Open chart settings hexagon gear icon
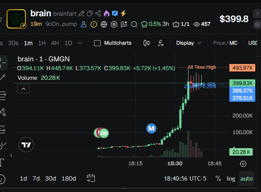Viewport: 261px width, 192px height. click(x=243, y=164)
